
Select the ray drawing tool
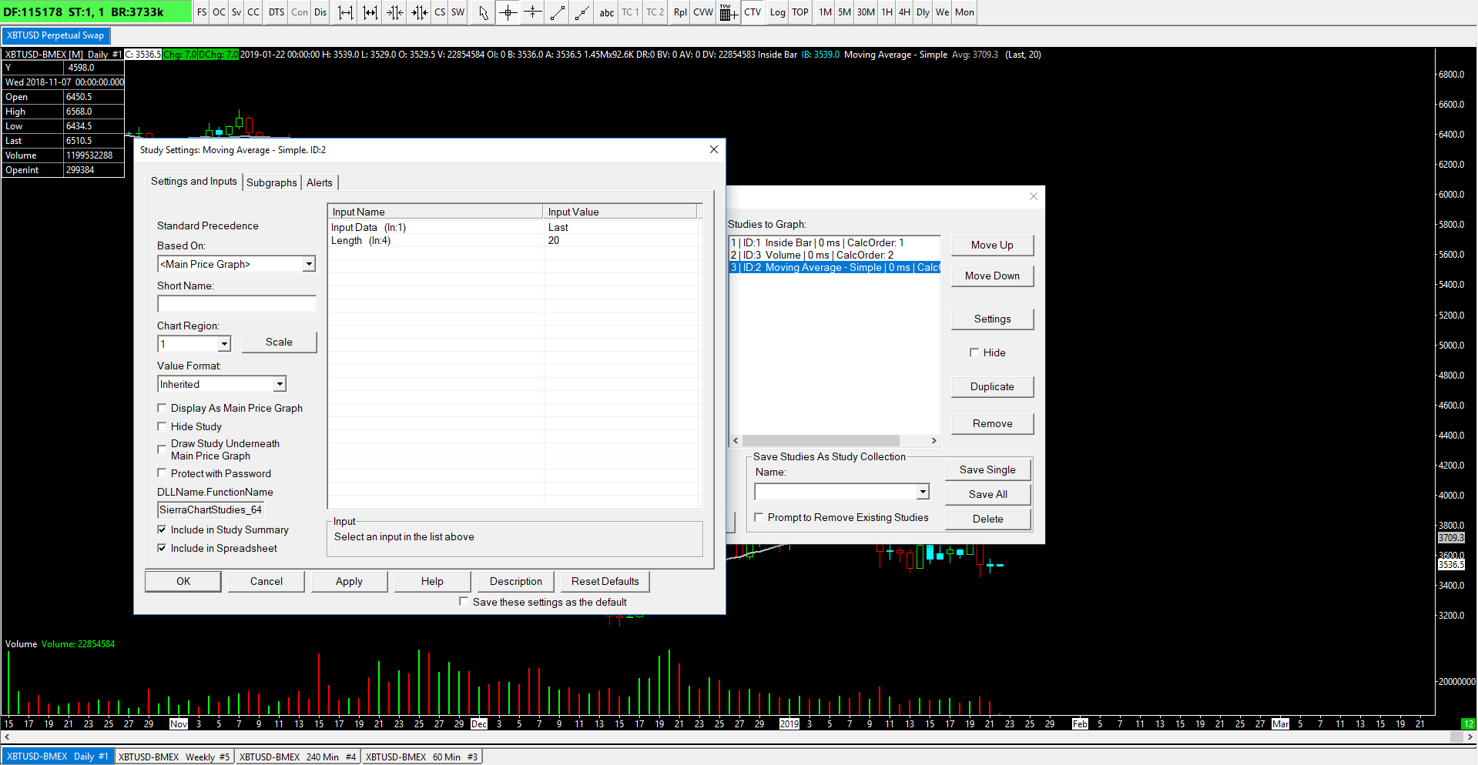pos(582,12)
